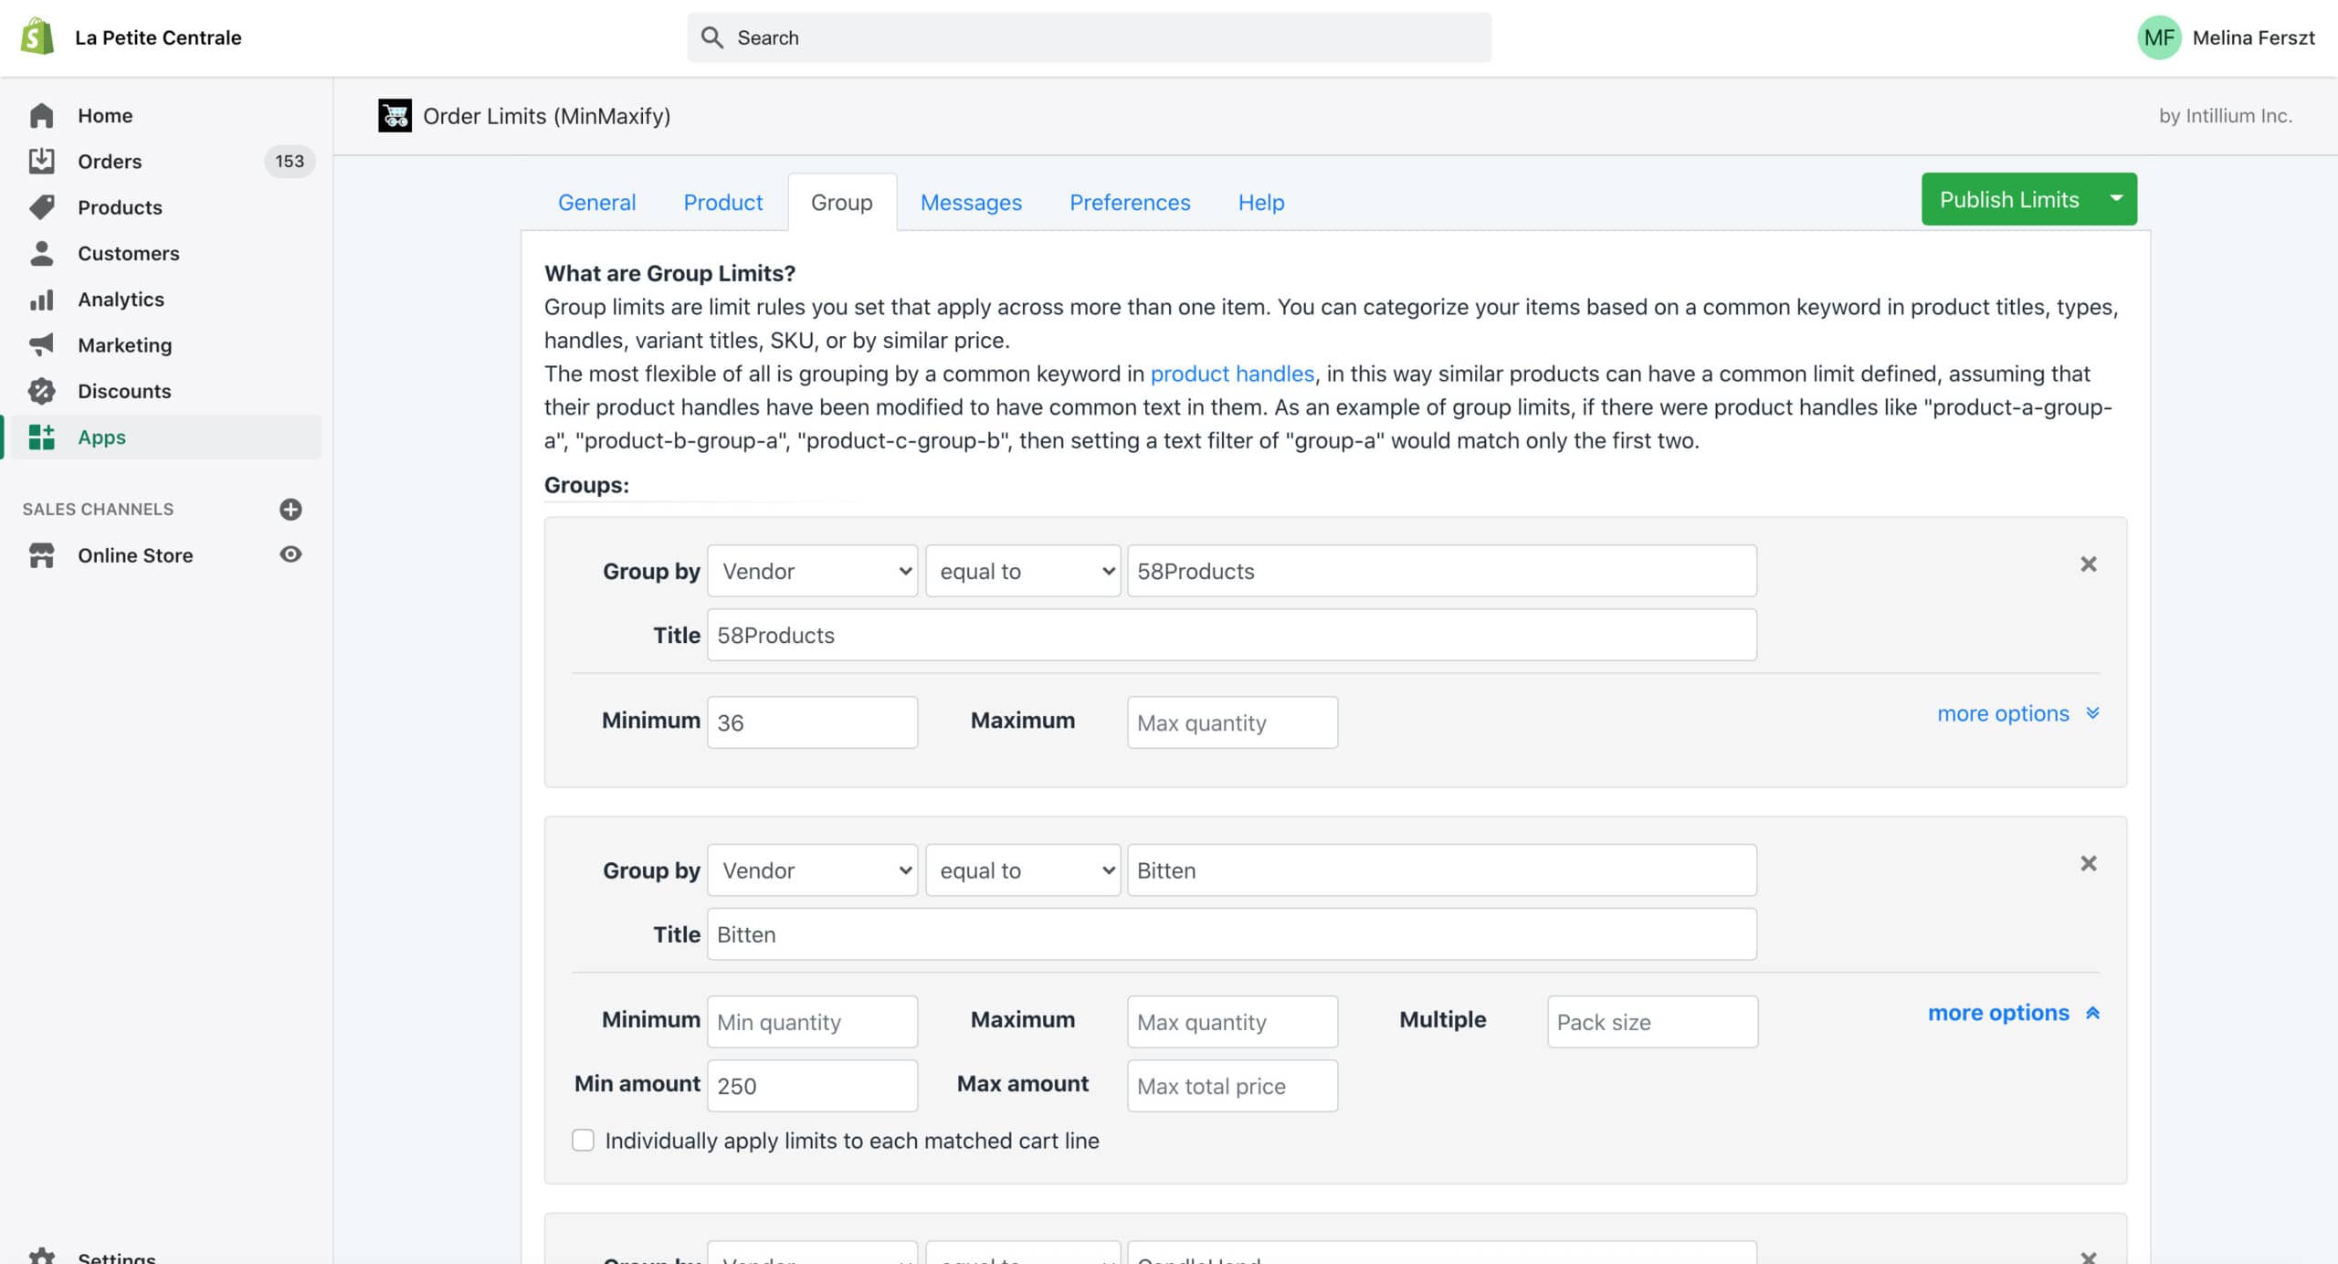
Task: Add a new sales channel
Action: point(290,509)
